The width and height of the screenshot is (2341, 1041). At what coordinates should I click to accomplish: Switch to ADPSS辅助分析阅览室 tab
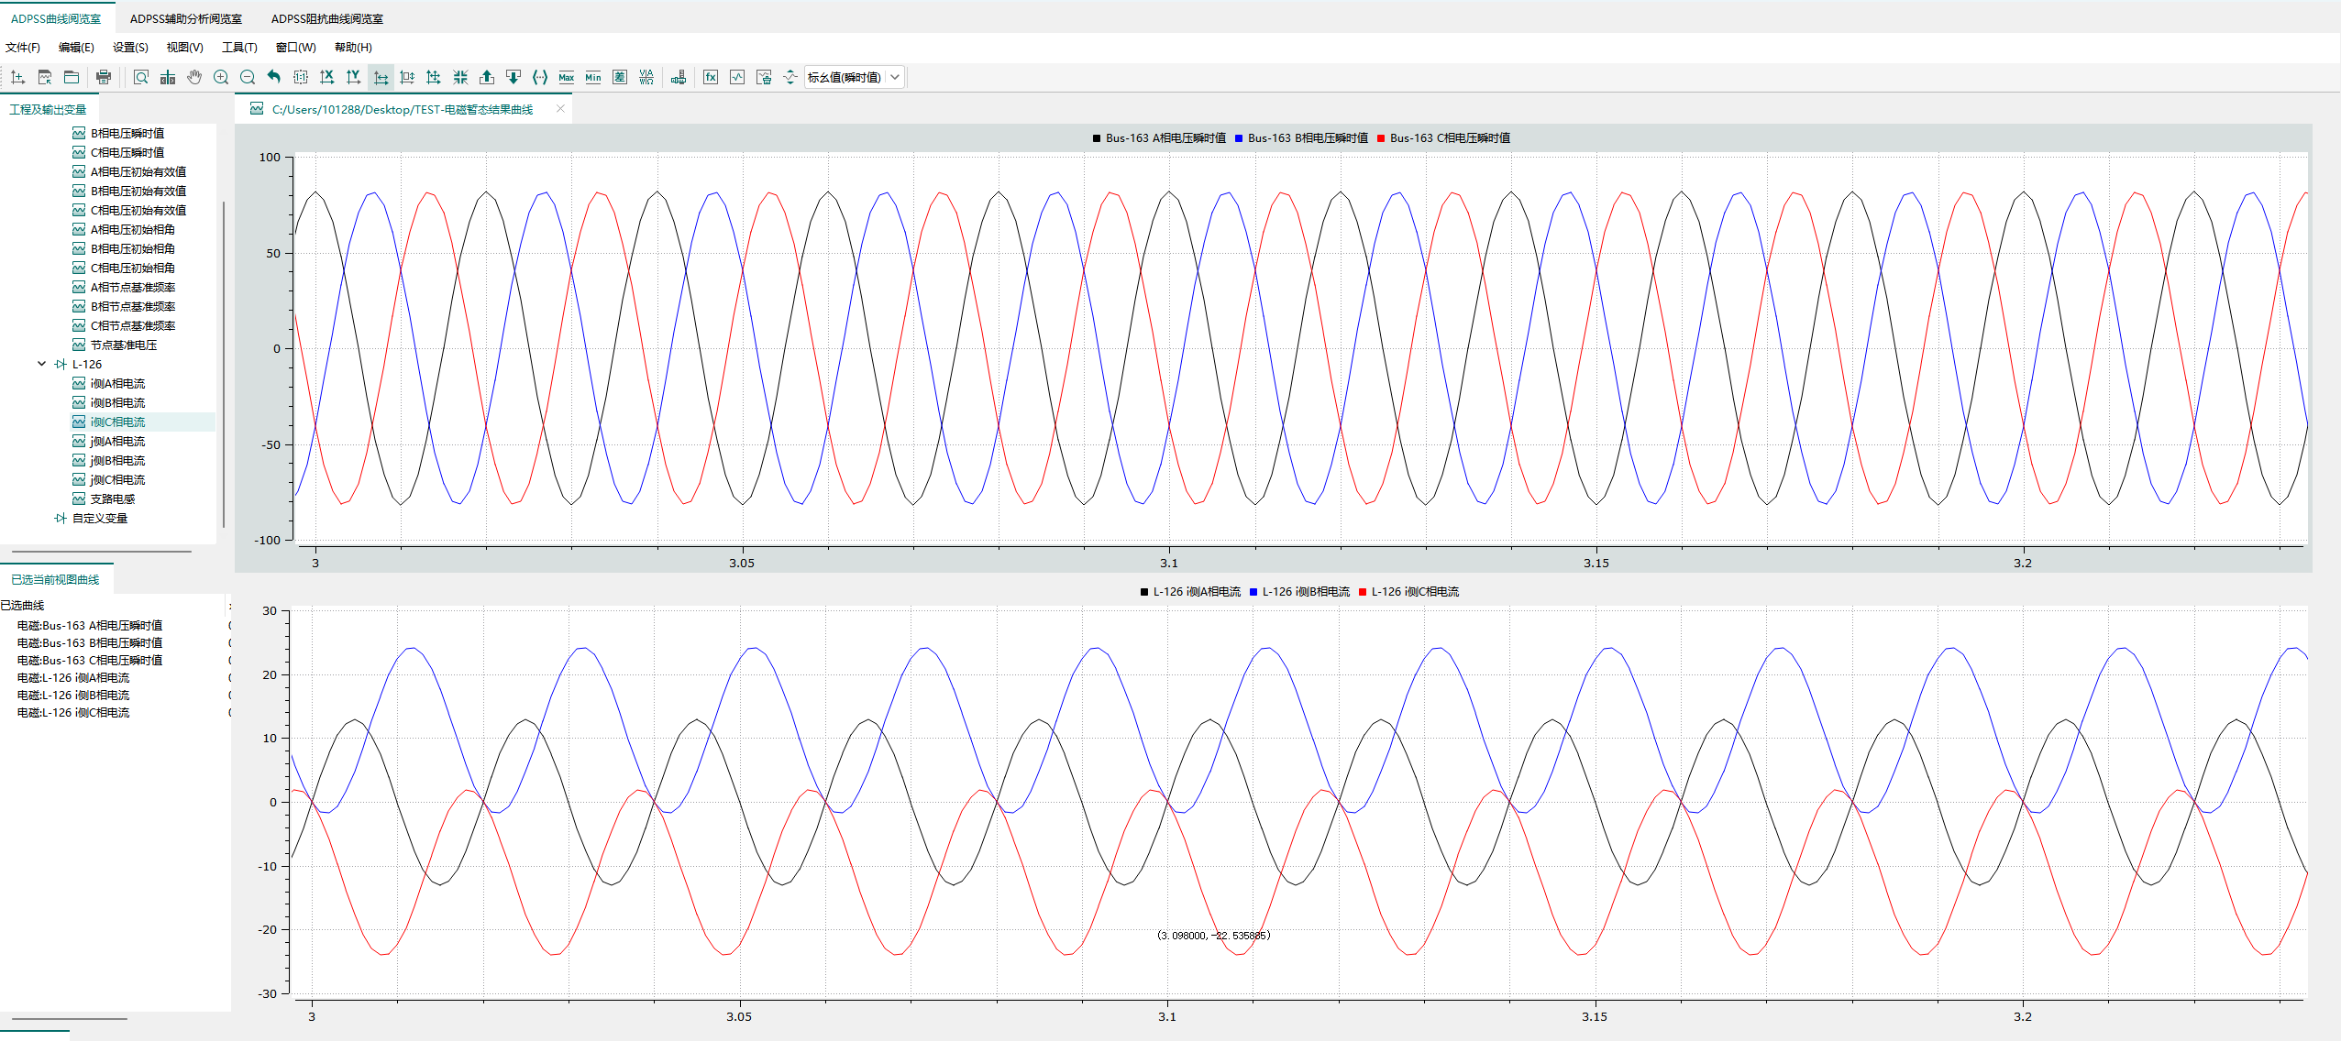186,18
